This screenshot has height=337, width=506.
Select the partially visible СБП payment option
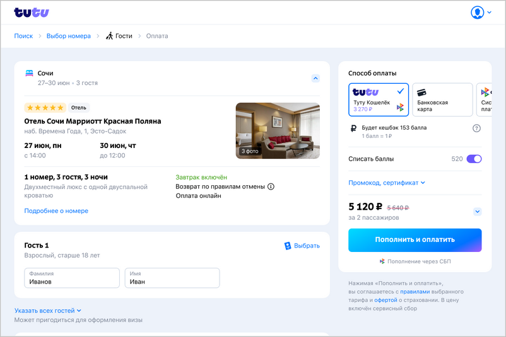coord(484,100)
